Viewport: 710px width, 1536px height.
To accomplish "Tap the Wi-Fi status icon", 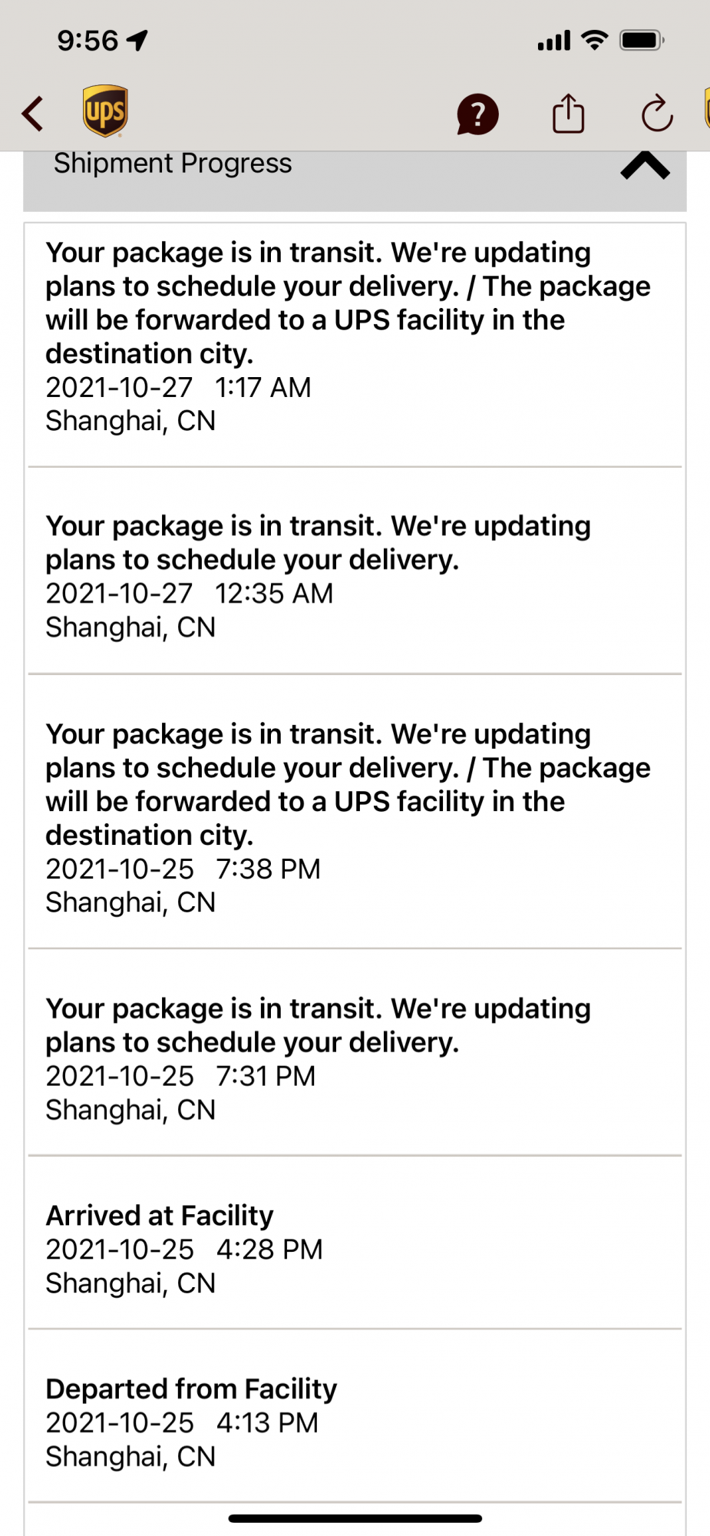I will pyautogui.click(x=594, y=40).
